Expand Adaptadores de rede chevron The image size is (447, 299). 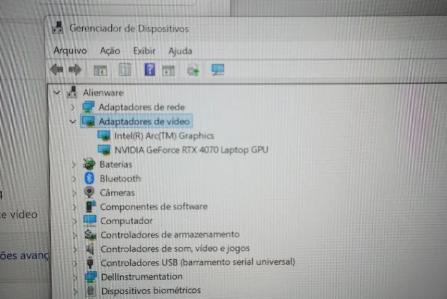(x=73, y=107)
